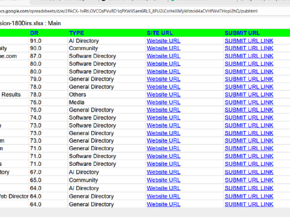Image resolution: width=290 pixels, height=217 pixels.
Task: Open SUBMIT URL LINK in the 79.0 row
Action: 249,79
